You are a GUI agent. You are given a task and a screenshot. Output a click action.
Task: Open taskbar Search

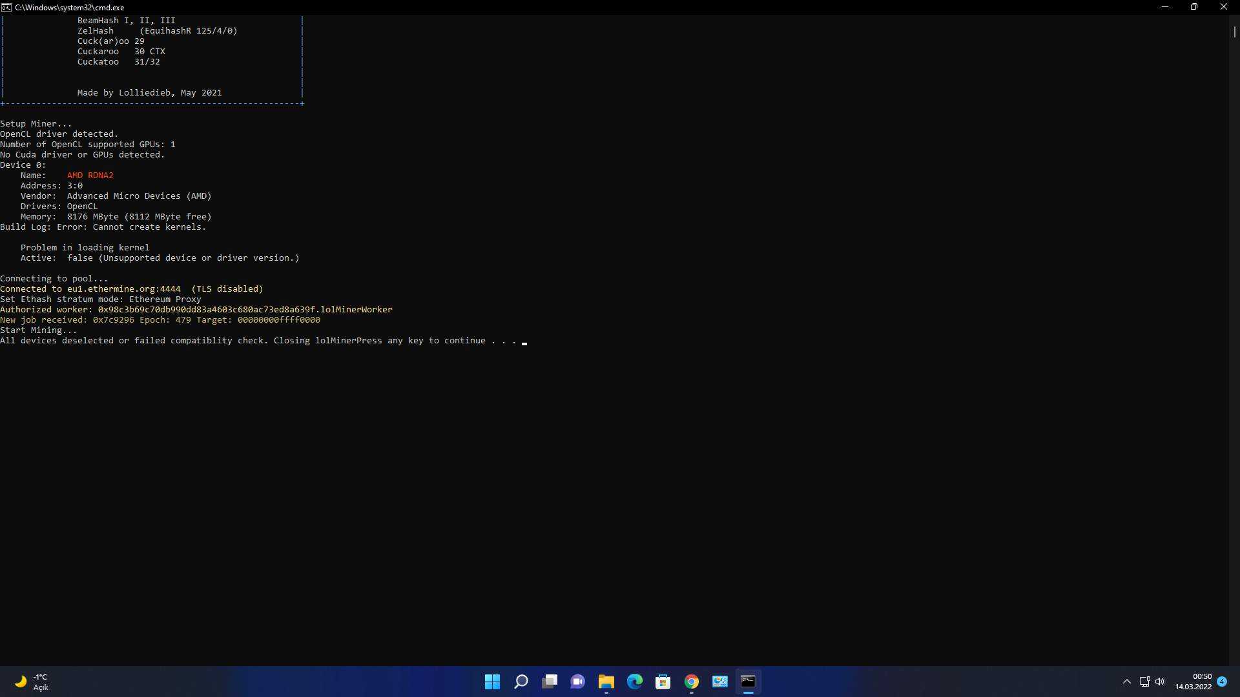(521, 682)
